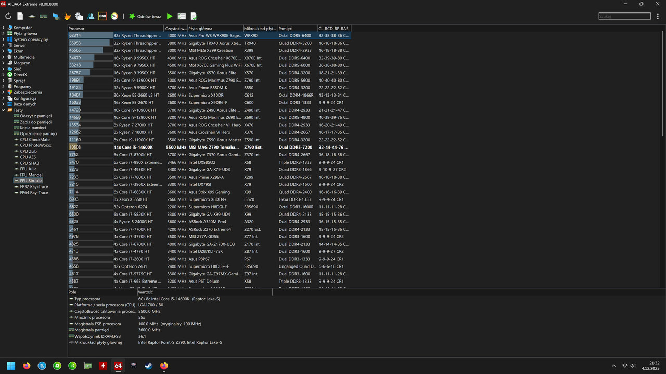Sort by CL-RCD-RP-RAS column header
Screen dimensions: 666x374
coord(334,29)
